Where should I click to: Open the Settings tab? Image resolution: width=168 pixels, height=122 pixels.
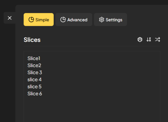tap(111, 19)
